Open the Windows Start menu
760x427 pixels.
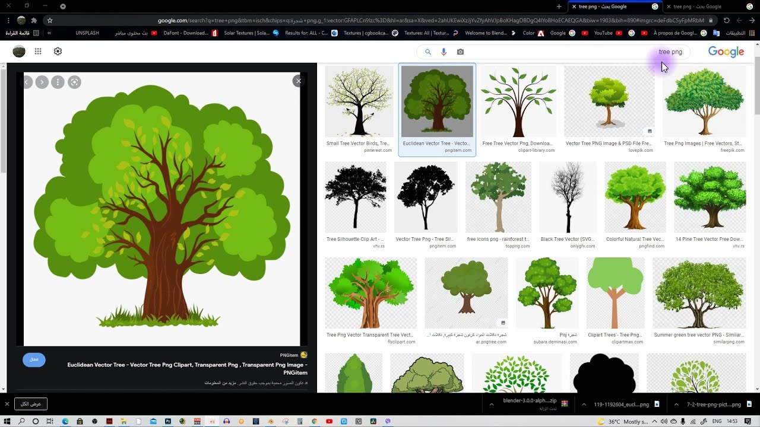pos(7,421)
